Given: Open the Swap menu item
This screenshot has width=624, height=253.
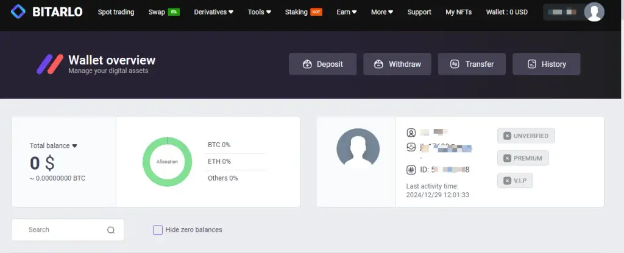Looking at the screenshot, I should (157, 12).
